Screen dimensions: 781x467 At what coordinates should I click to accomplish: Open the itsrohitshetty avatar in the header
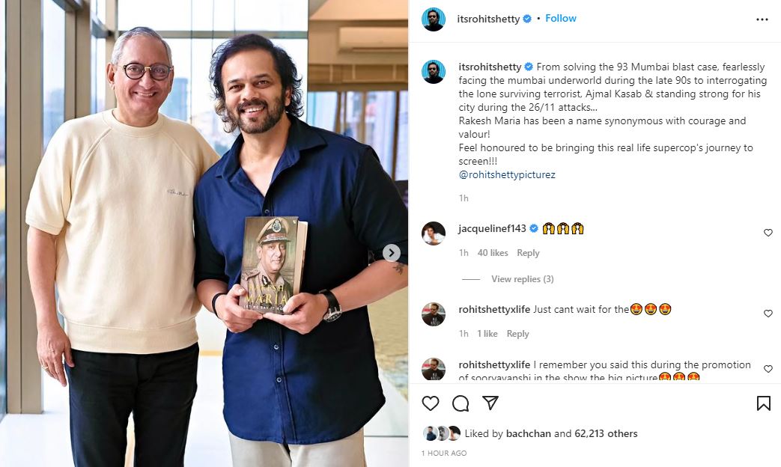click(x=434, y=19)
